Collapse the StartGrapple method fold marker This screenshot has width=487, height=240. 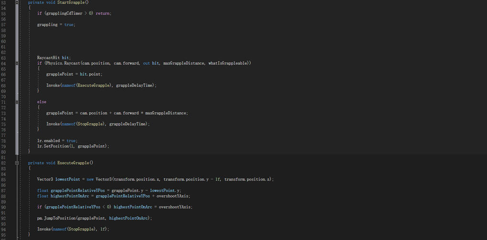point(18,3)
